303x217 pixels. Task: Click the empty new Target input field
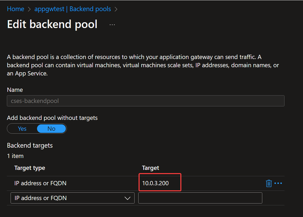click(200, 198)
